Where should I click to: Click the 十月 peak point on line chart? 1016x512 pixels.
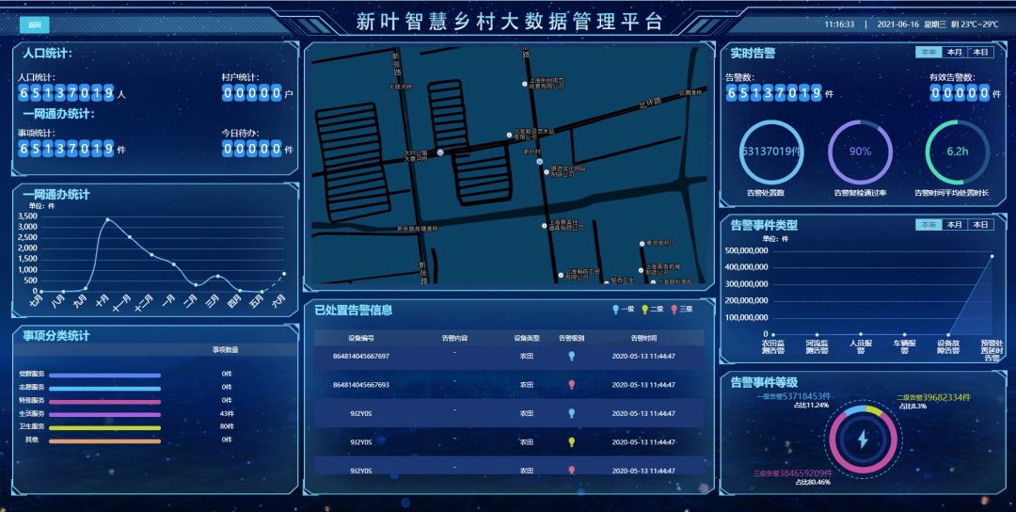click(107, 219)
